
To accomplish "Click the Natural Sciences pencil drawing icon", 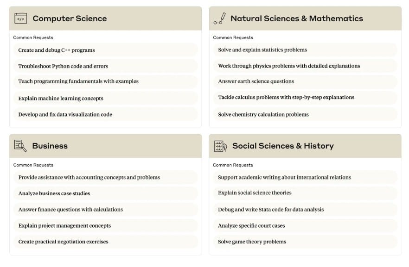I will coord(219,19).
